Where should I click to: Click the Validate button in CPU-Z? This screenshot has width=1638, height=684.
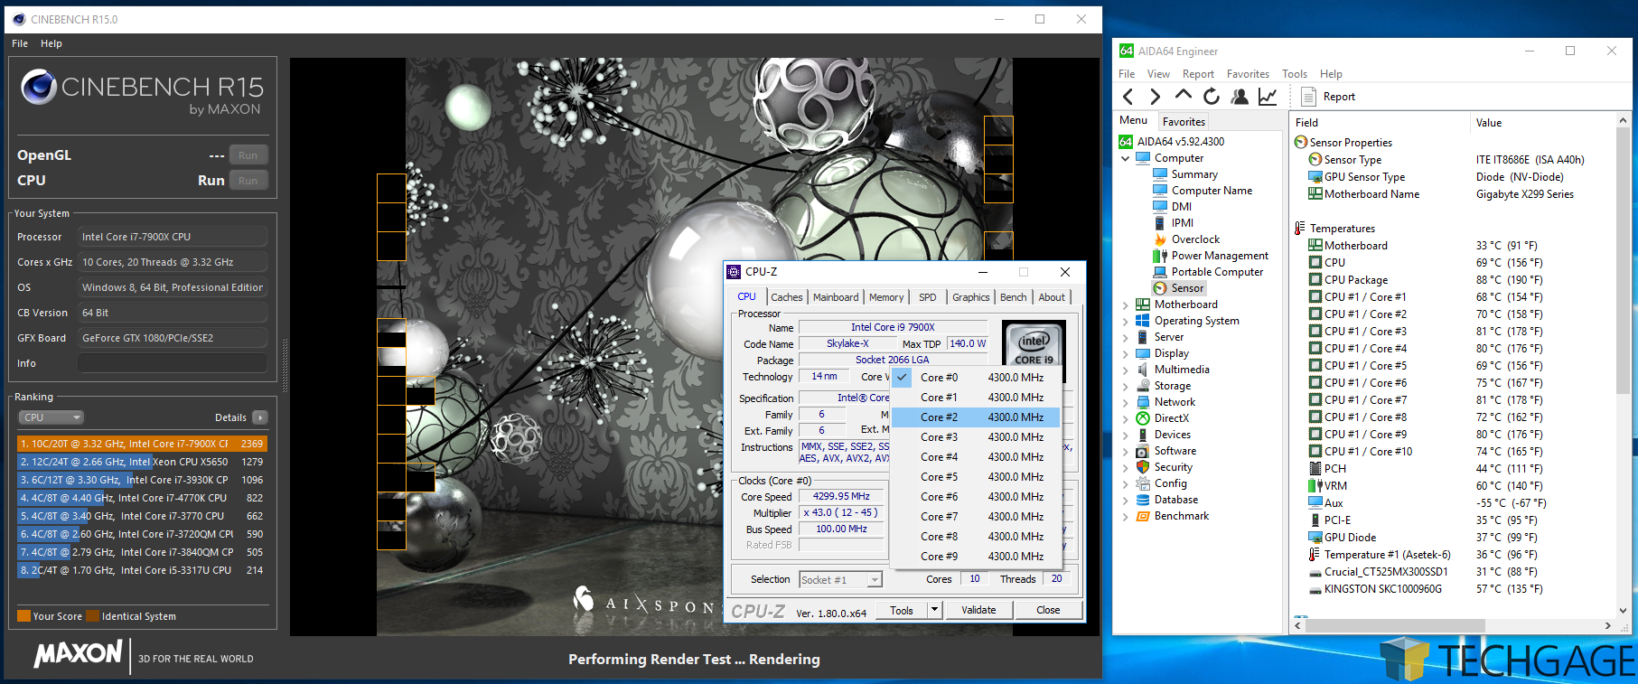point(978,610)
